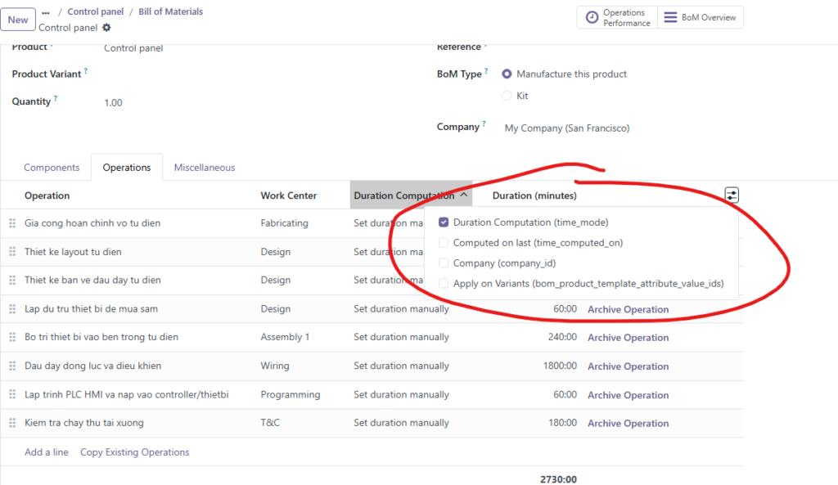Enable Company (company_id) column checkbox
Screen dimensions: 838x485
tap(444, 263)
